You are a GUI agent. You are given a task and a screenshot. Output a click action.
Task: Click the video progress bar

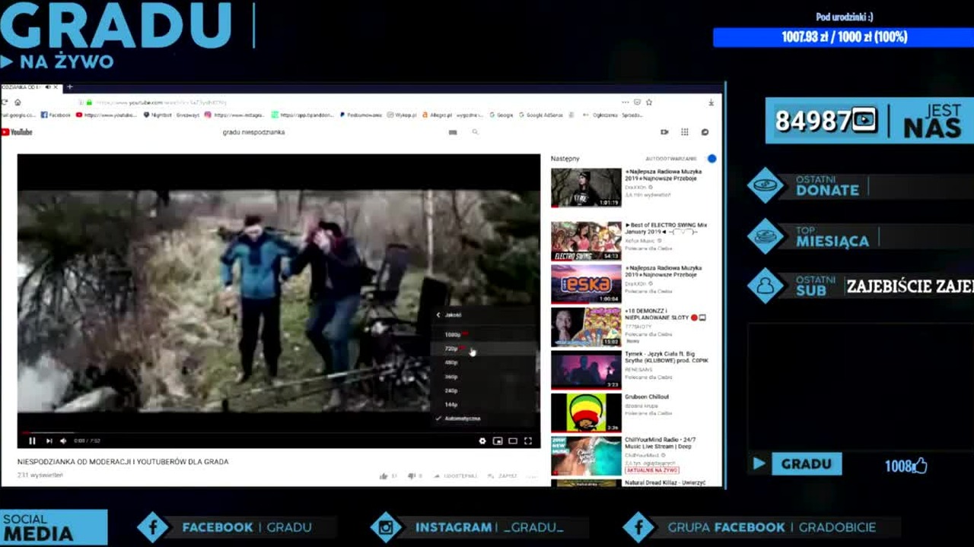tap(279, 432)
